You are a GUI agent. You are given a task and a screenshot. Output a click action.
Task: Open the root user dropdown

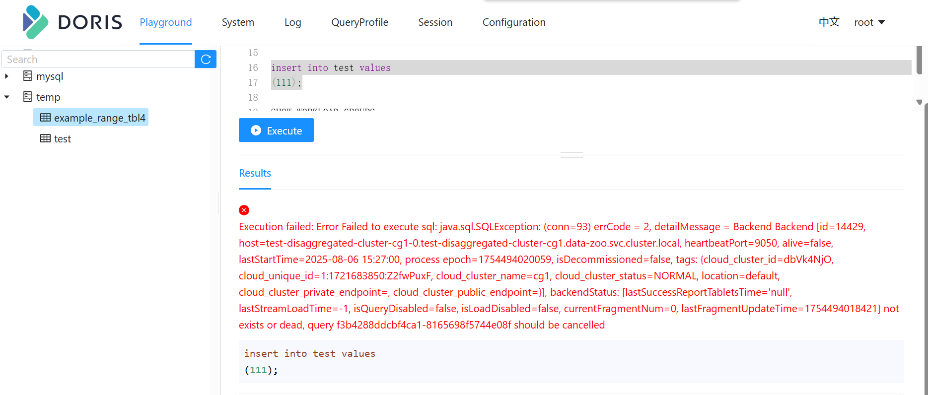pos(869,22)
